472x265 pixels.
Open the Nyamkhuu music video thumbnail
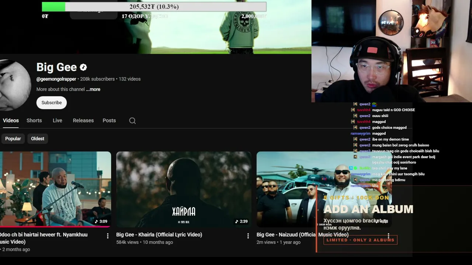[55, 190]
